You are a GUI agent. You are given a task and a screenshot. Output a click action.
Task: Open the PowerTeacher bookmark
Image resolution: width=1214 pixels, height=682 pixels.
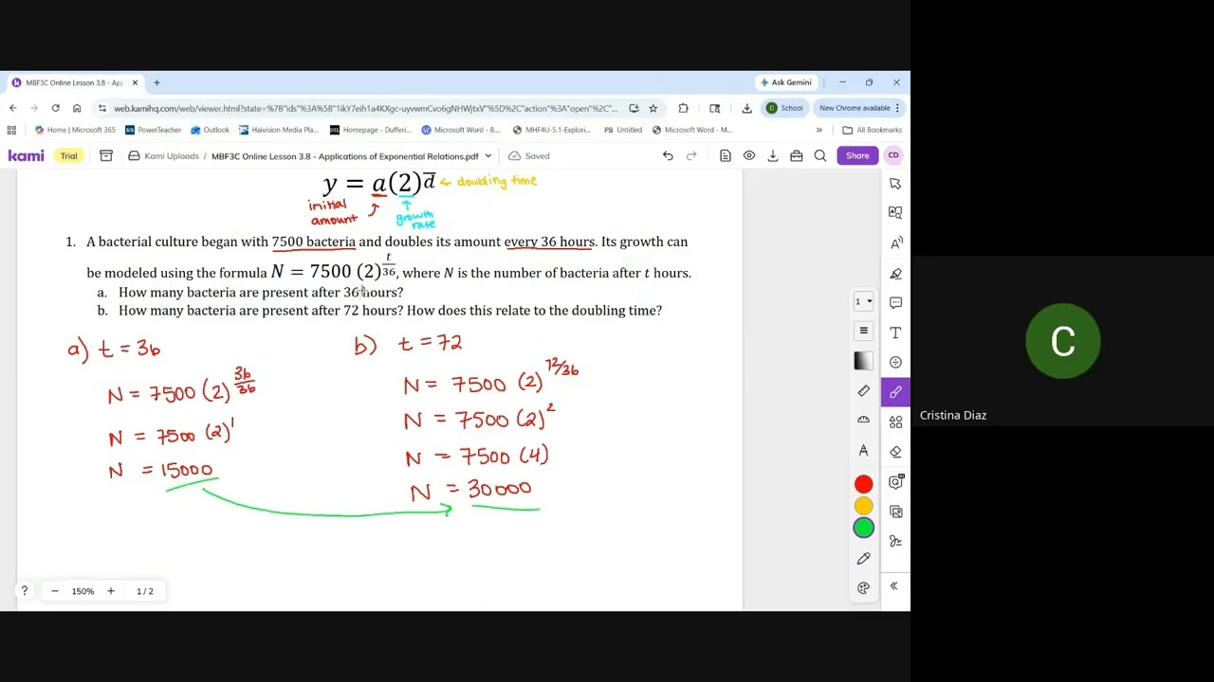pyautogui.click(x=154, y=130)
